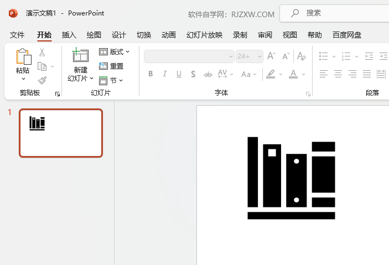The image size is (389, 265).
Task: Click the bullet list icon
Action: tap(323, 56)
